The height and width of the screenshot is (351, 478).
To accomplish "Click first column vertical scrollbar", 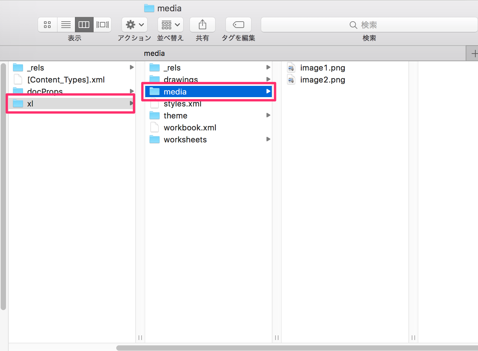I will (3, 186).
